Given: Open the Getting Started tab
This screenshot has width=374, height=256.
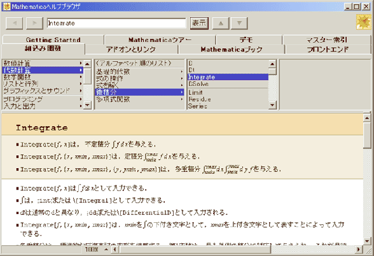Looking at the screenshot, I should pyautogui.click(x=53, y=39).
